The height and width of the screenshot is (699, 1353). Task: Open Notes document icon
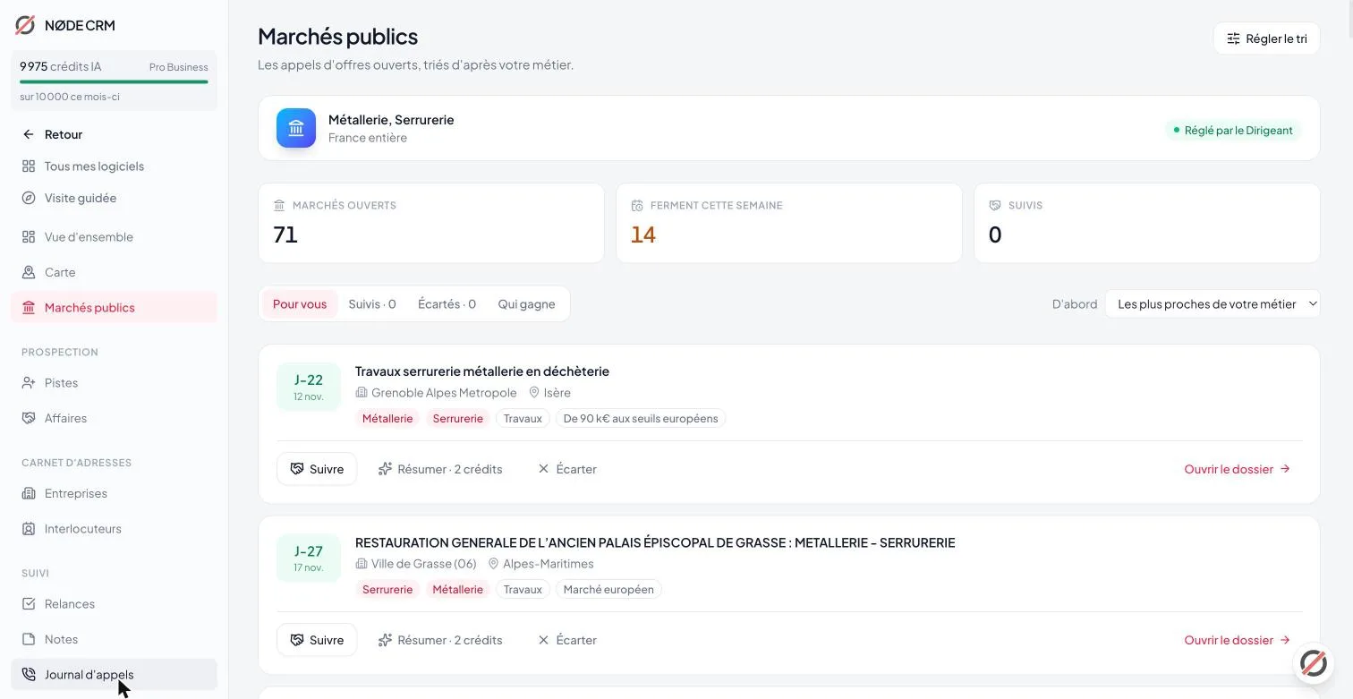(29, 639)
